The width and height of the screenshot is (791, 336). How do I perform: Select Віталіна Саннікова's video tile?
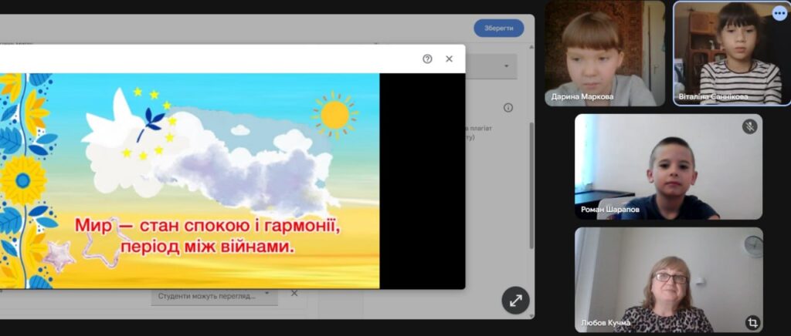(731, 54)
